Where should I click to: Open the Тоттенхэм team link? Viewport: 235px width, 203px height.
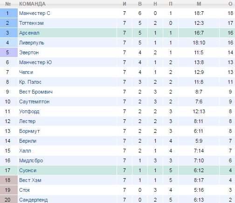click(31, 23)
